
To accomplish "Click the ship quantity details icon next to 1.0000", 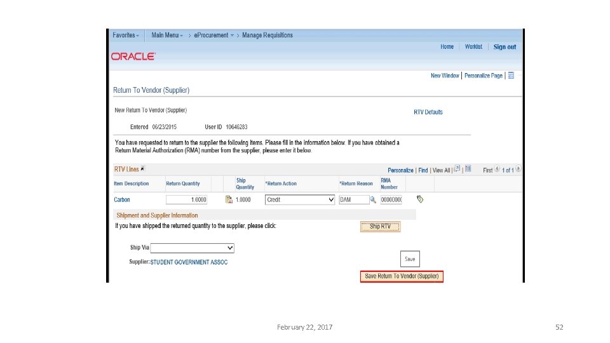I will pyautogui.click(x=229, y=199).
